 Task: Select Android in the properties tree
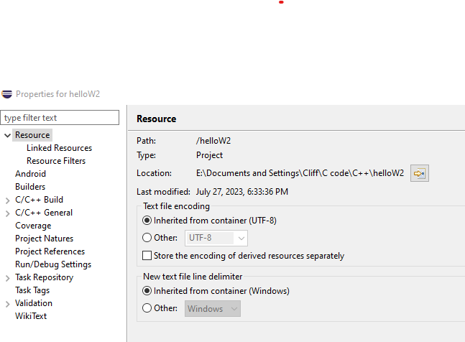[31, 174]
